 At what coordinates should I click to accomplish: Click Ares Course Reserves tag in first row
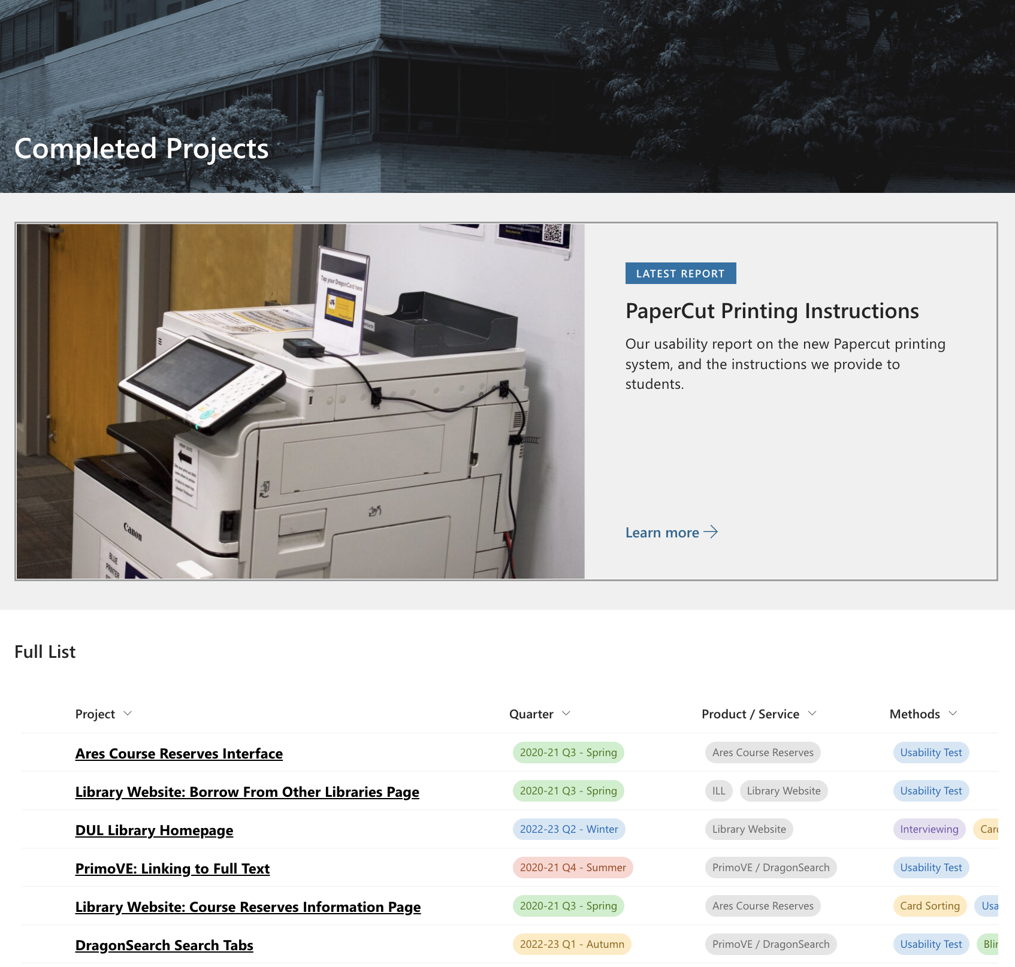763,753
